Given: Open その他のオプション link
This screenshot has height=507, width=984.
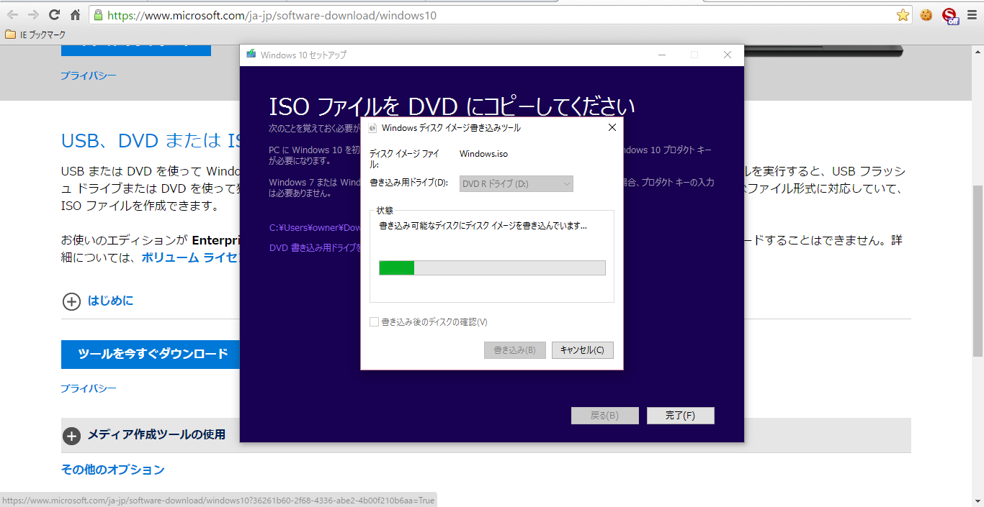Looking at the screenshot, I should (112, 470).
